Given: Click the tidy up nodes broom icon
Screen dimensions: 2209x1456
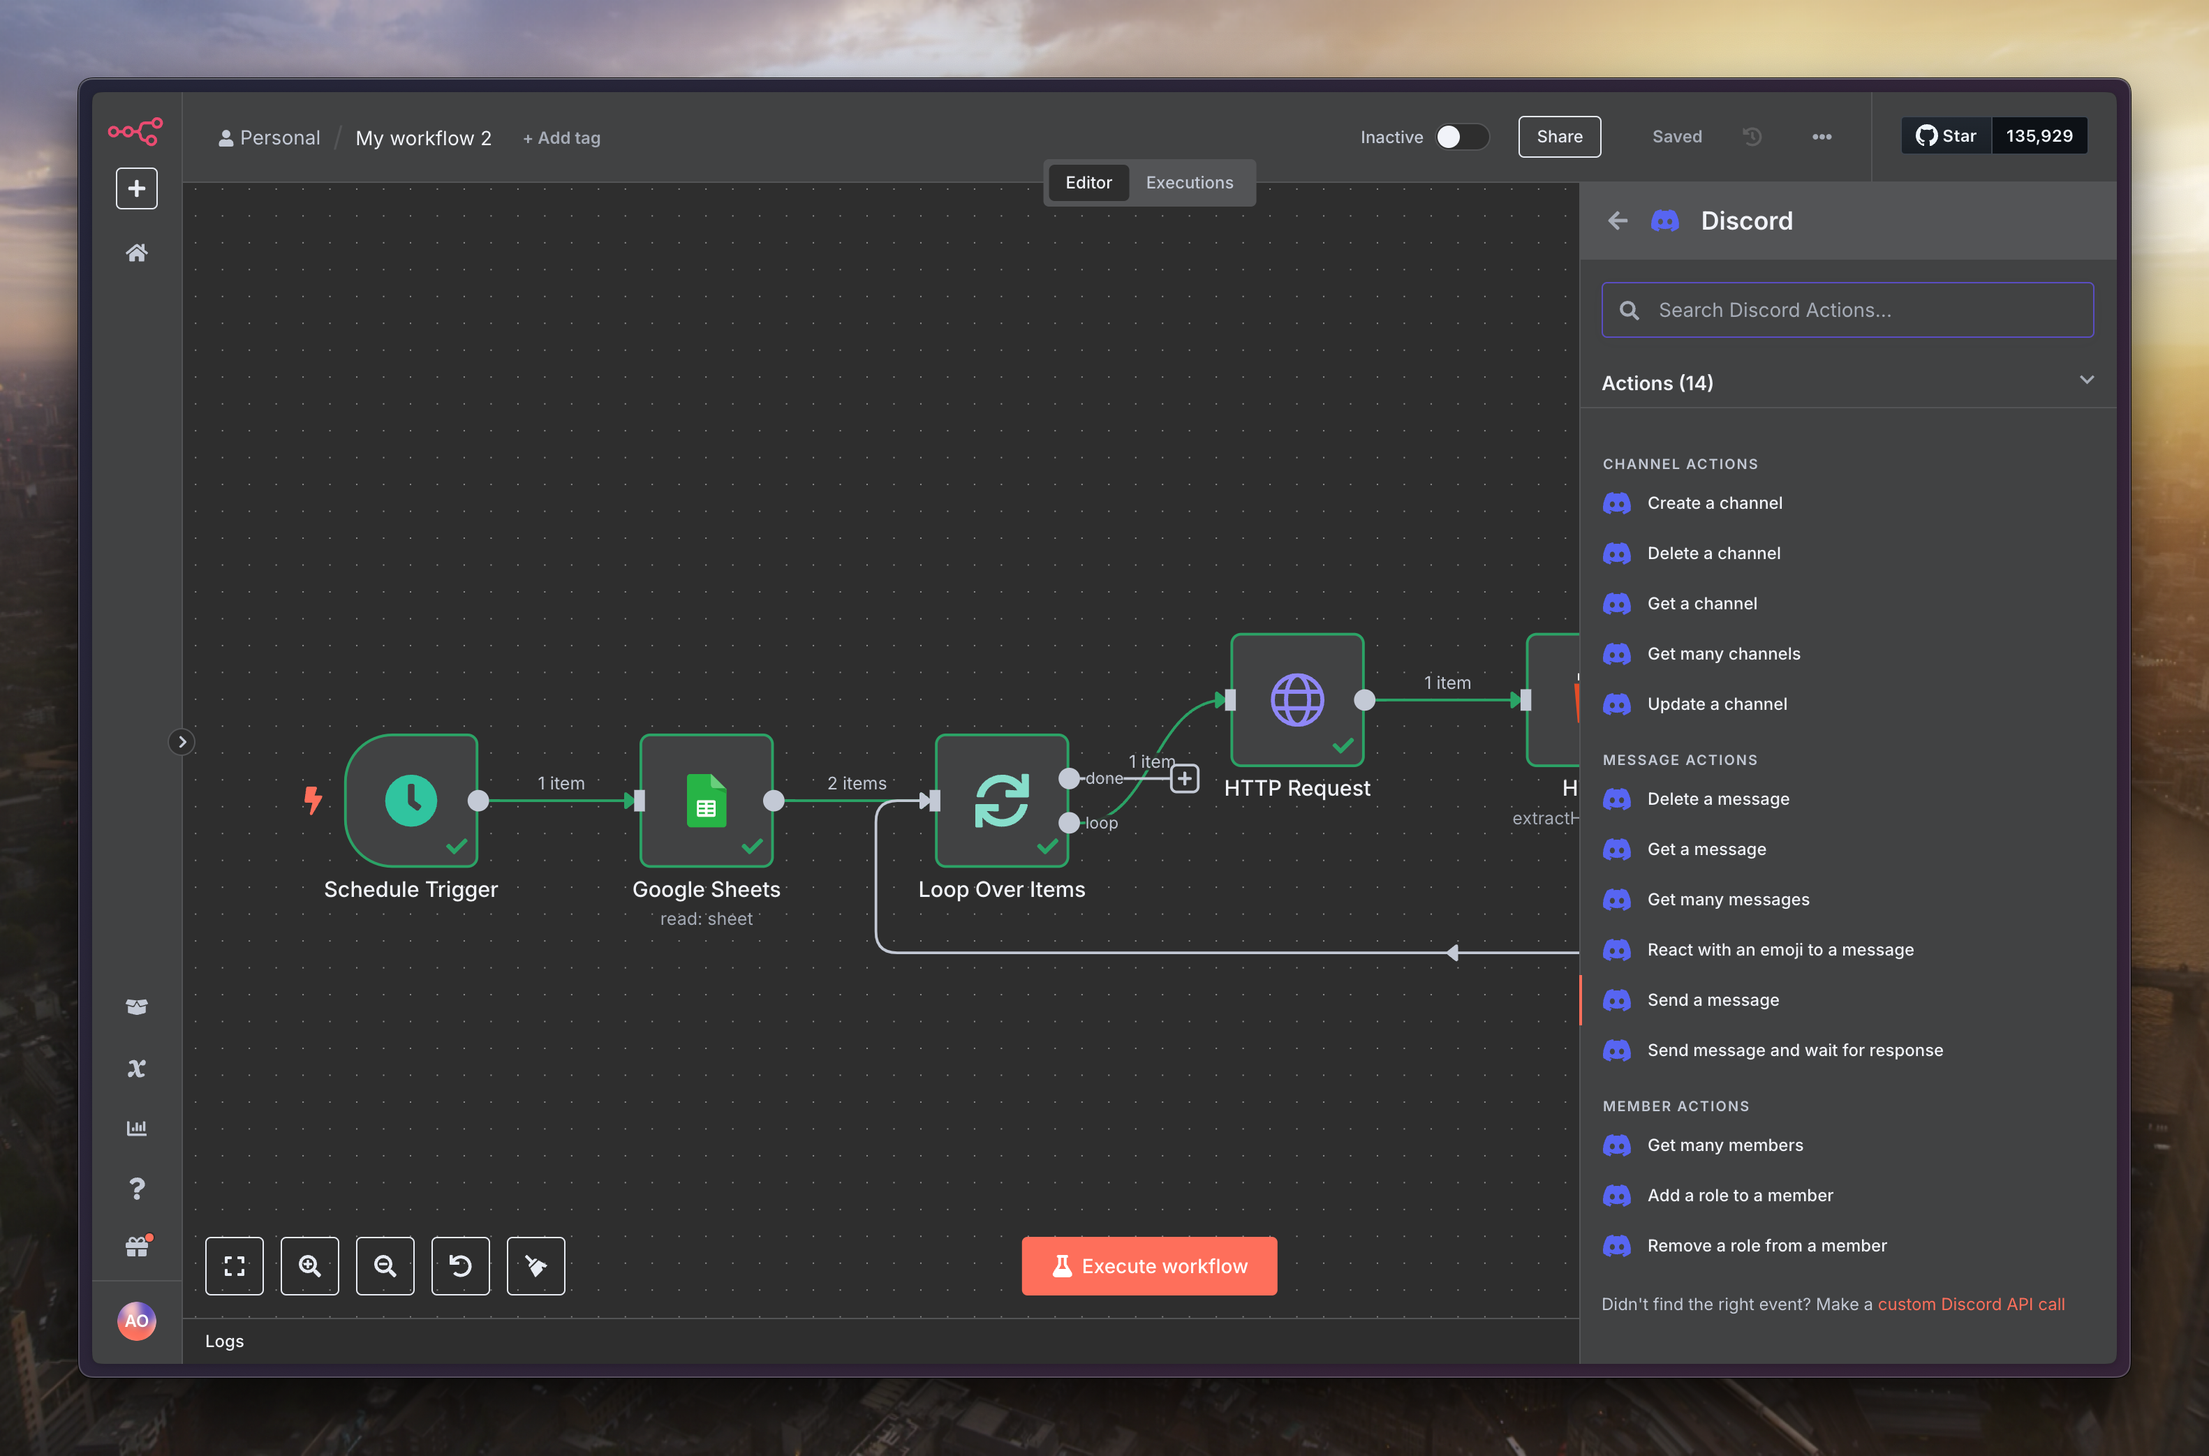Looking at the screenshot, I should [535, 1265].
